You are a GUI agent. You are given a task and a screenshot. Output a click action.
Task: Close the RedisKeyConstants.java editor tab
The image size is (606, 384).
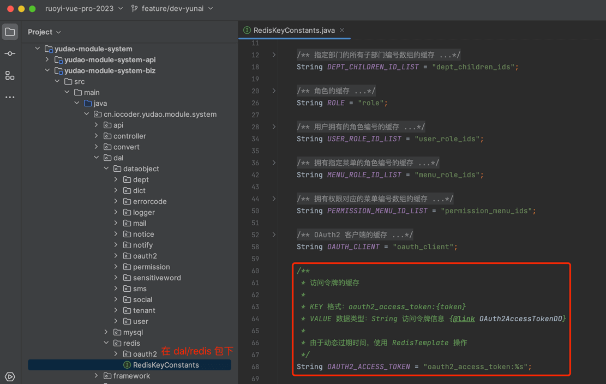pyautogui.click(x=342, y=31)
